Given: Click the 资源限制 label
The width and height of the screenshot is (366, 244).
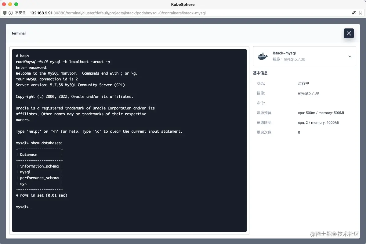Looking at the screenshot, I should click(264, 123).
